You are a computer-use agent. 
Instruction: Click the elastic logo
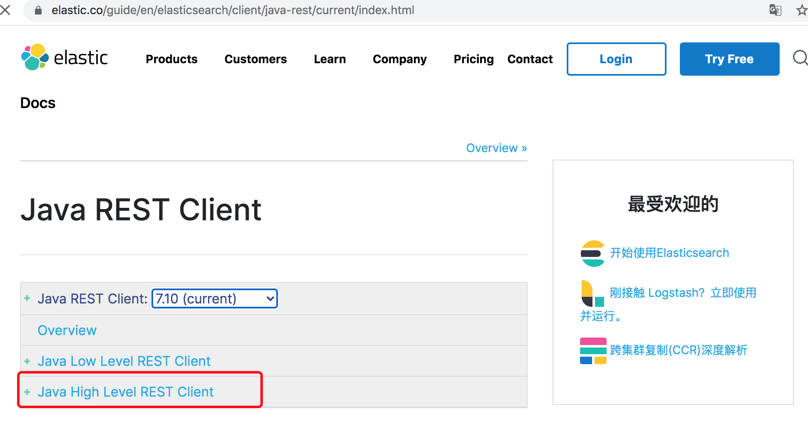coord(64,57)
